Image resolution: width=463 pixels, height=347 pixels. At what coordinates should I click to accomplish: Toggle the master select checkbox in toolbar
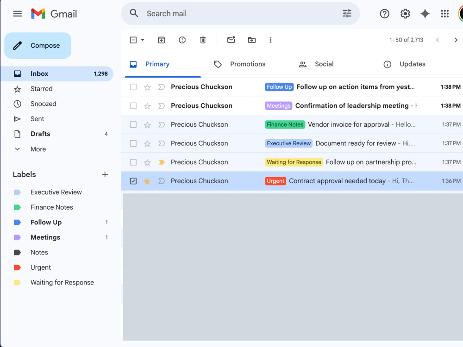(x=133, y=40)
